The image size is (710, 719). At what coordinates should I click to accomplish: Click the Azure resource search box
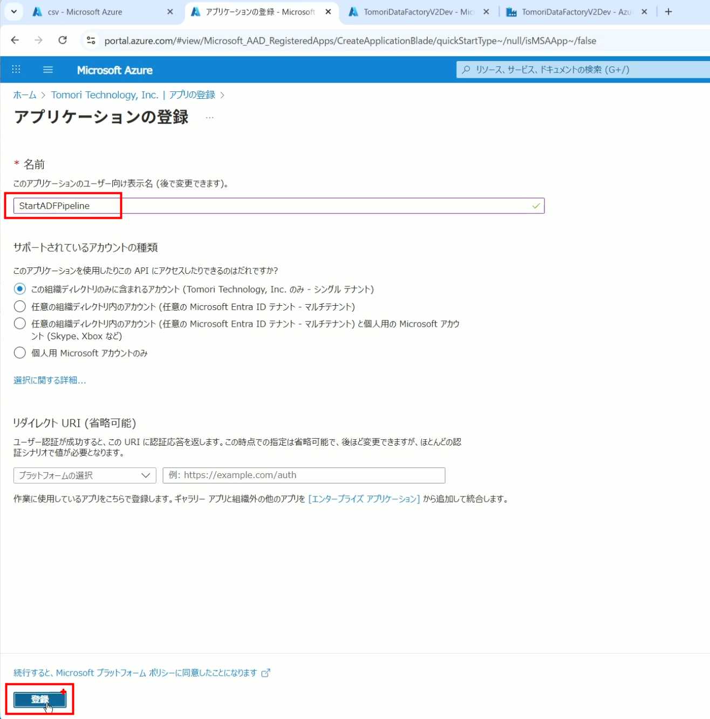pos(583,70)
